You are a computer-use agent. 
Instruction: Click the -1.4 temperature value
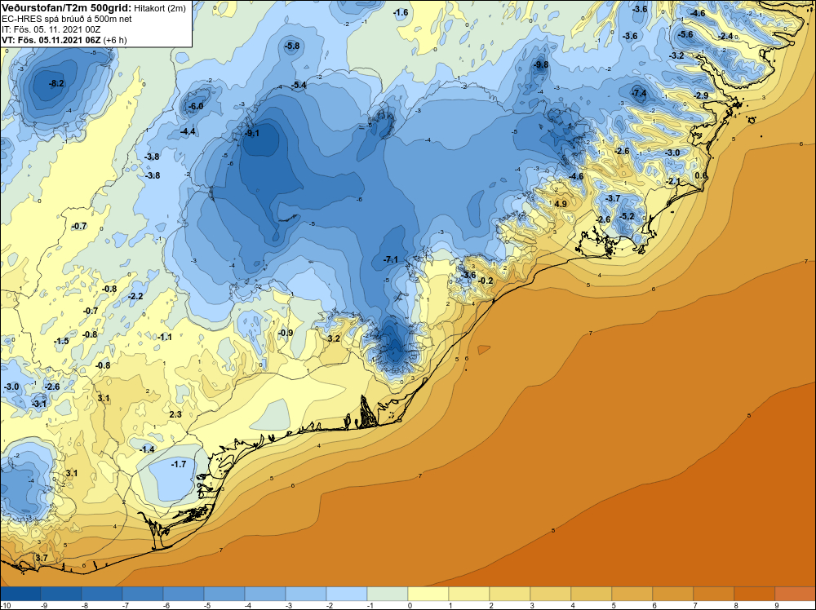pyautogui.click(x=147, y=449)
